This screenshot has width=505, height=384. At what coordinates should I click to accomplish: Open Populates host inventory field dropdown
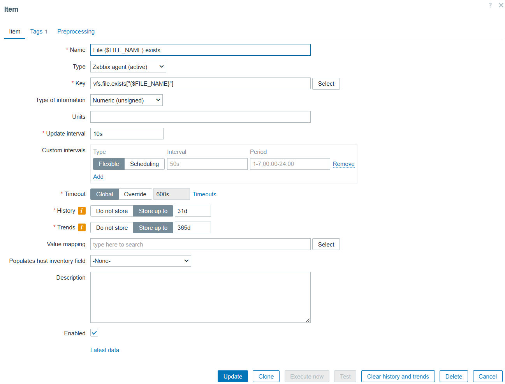(141, 261)
